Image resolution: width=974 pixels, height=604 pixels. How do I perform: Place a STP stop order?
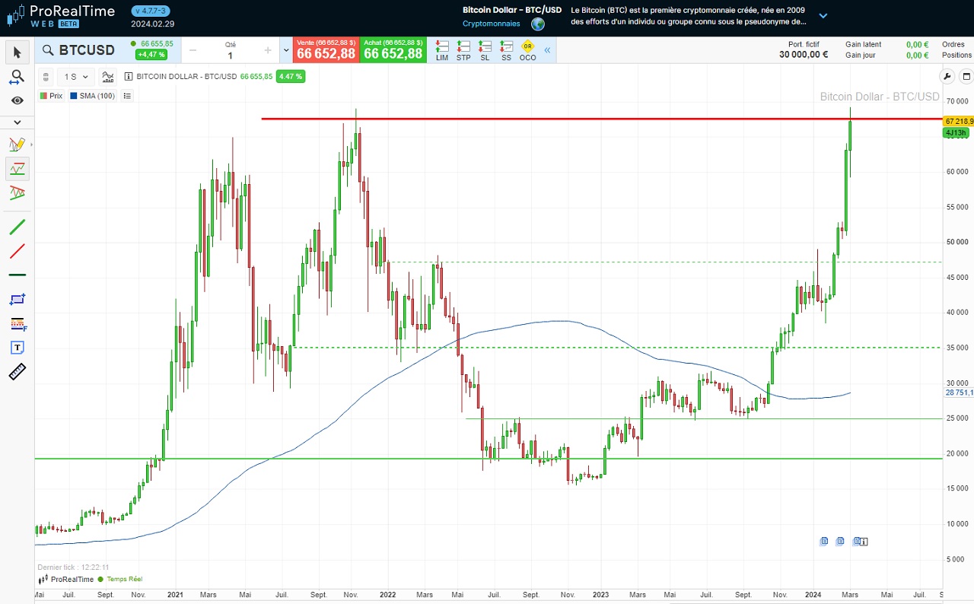pos(463,51)
